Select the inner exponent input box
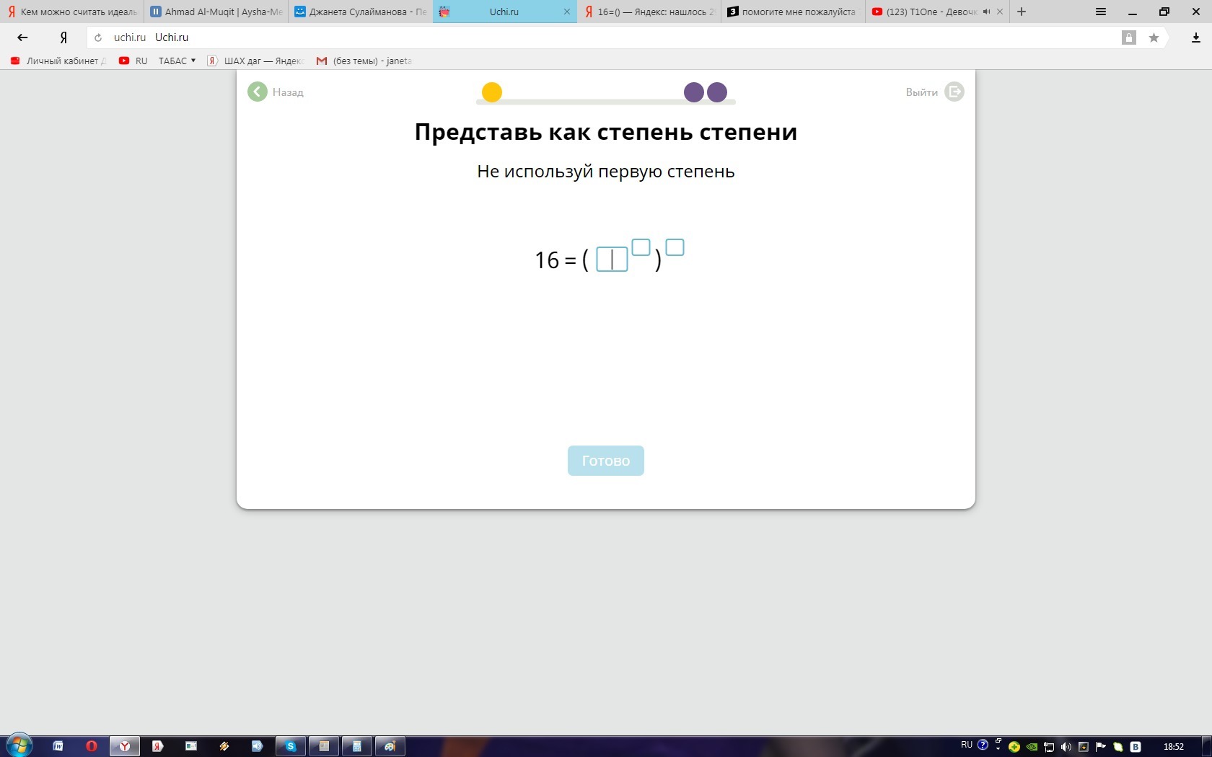Image resolution: width=1212 pixels, height=757 pixels. tap(641, 247)
